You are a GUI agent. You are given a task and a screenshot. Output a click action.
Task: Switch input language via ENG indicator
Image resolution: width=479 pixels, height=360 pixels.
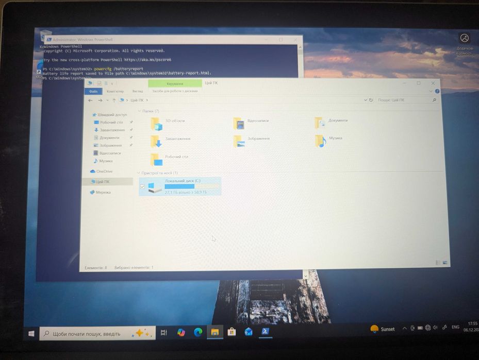[455, 327]
